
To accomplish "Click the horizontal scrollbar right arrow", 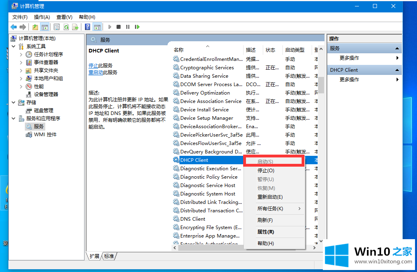I will click(314, 248).
